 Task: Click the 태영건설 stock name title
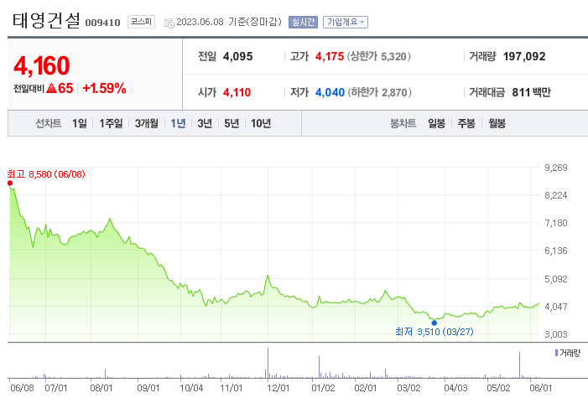(x=46, y=21)
